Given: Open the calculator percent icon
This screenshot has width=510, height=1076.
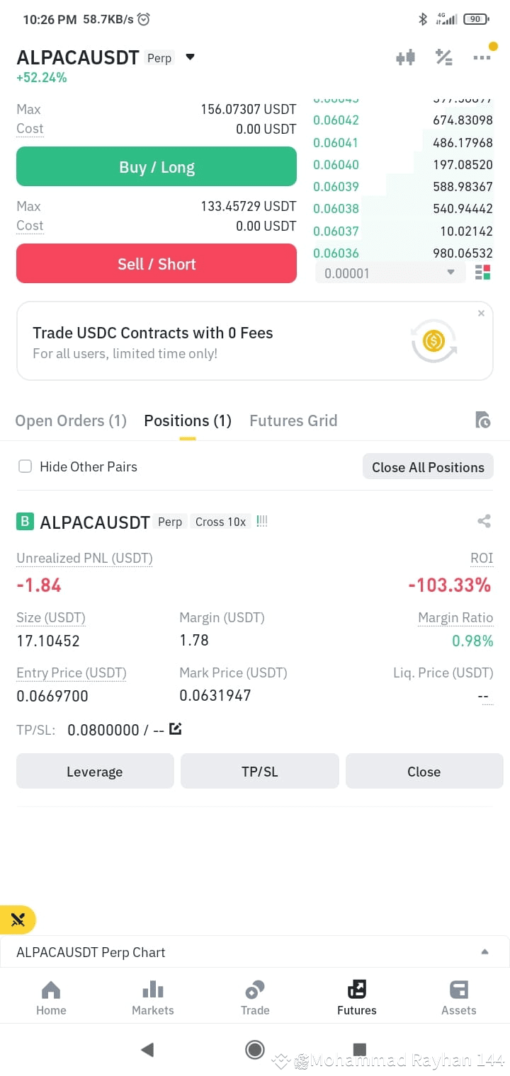Looking at the screenshot, I should 444,58.
